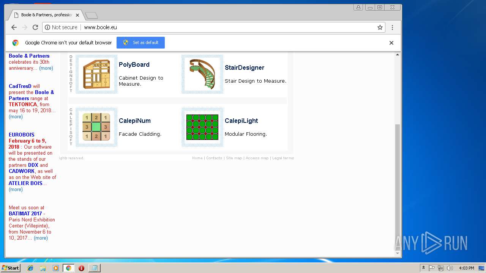Bookmark this page with the star icon
The width and height of the screenshot is (486, 273).
pyautogui.click(x=380, y=27)
